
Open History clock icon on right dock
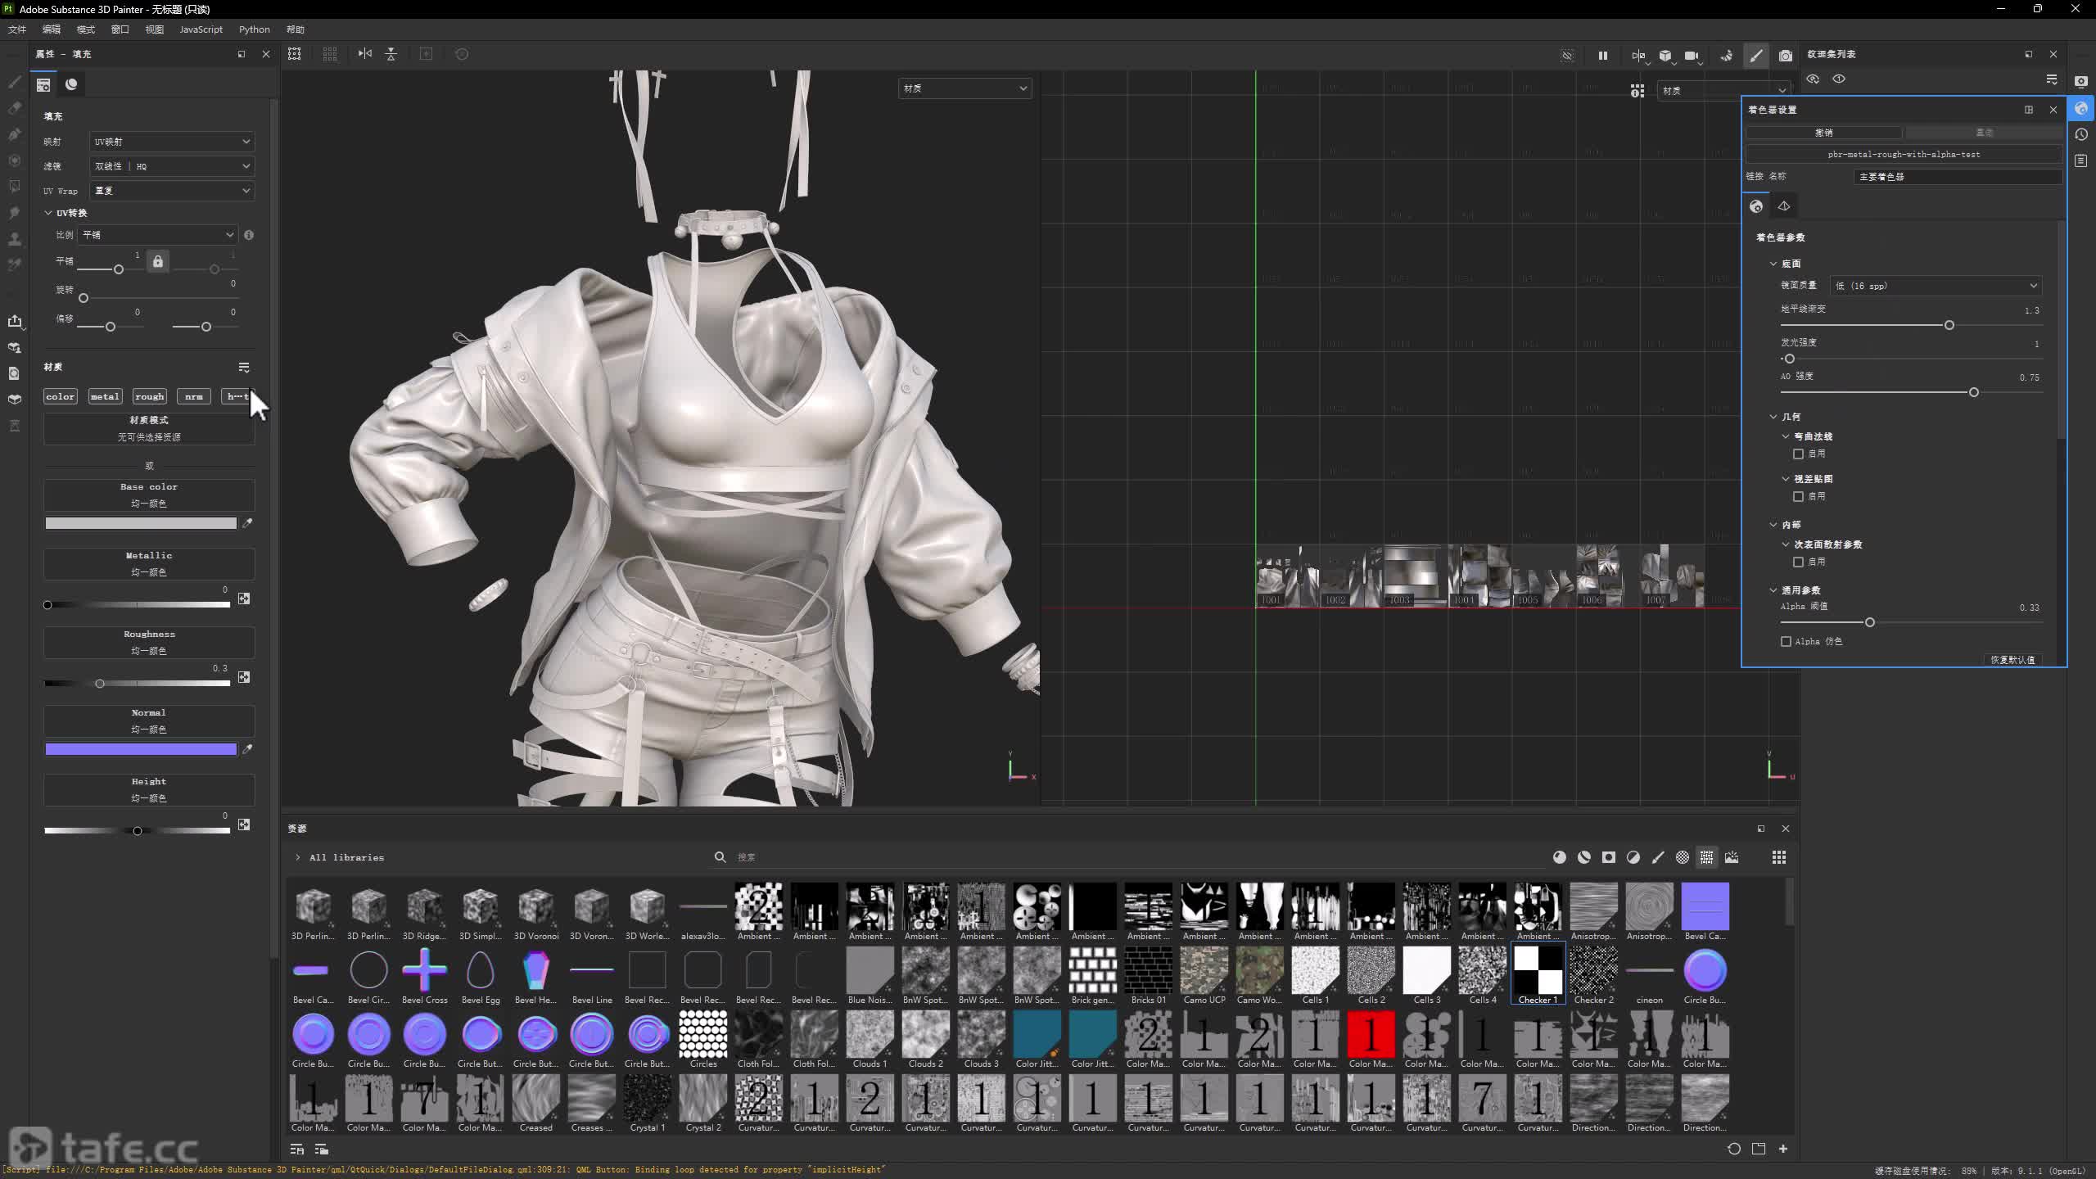pos(2081,134)
